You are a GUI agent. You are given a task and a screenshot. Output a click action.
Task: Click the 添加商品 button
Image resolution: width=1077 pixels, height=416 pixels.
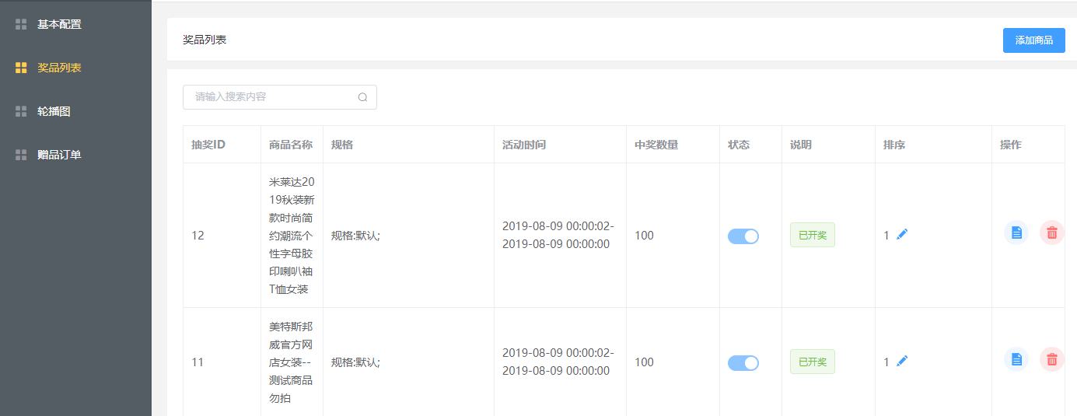pyautogui.click(x=1034, y=40)
